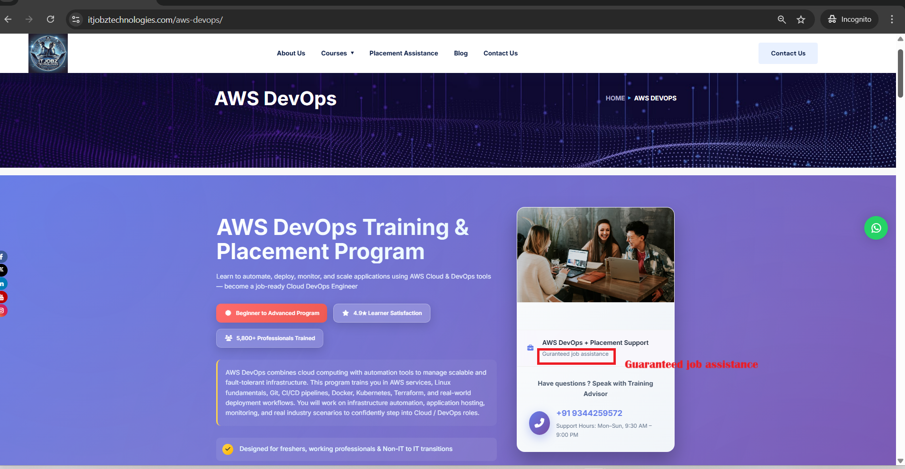Open Chrome's three-dot options menu
Viewport: 905px width, 469px height.
[892, 19]
